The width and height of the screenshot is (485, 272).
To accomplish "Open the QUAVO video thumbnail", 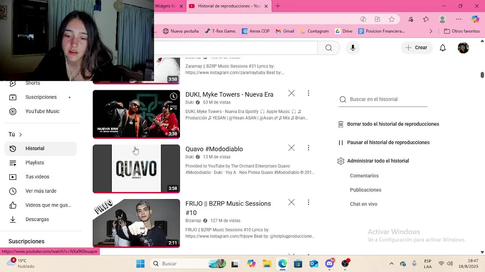I will 136,169.
